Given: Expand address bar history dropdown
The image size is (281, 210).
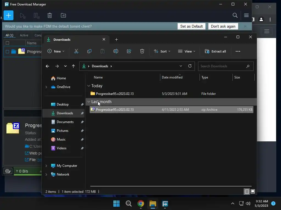Looking at the screenshot, I should click(181, 66).
